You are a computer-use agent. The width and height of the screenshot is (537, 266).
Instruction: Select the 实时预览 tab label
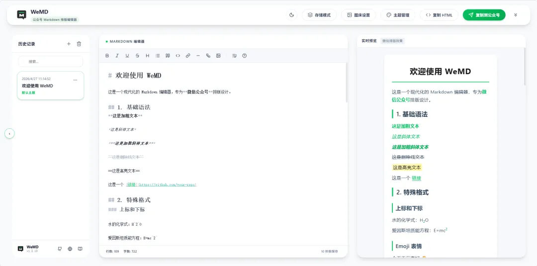[x=369, y=41]
